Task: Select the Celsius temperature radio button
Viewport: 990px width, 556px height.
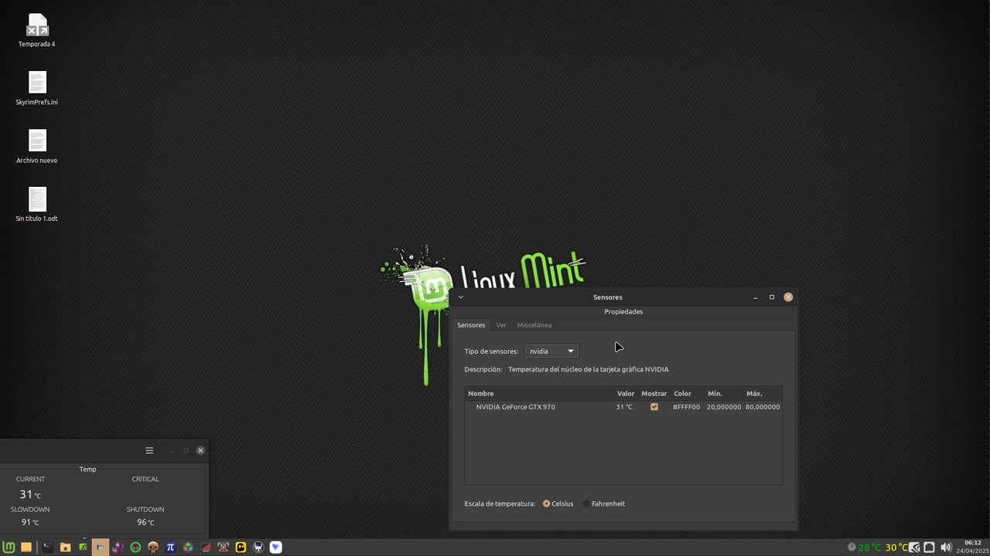Action: coord(548,503)
